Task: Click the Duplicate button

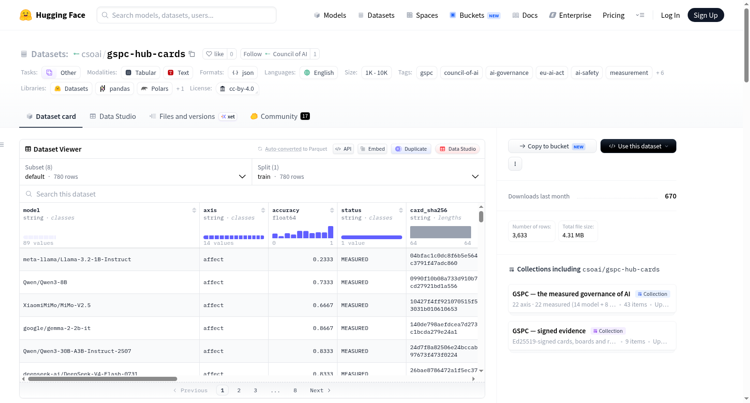Action: [x=411, y=149]
